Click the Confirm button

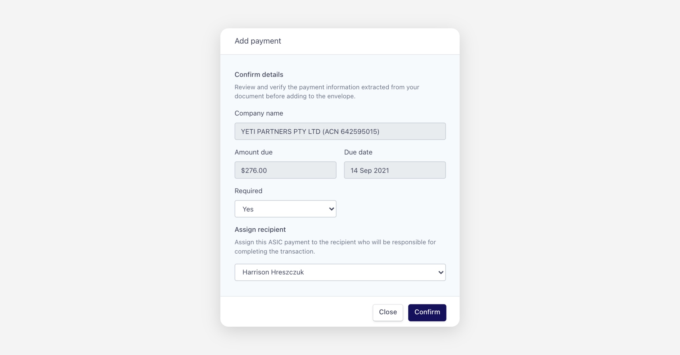[x=427, y=312]
